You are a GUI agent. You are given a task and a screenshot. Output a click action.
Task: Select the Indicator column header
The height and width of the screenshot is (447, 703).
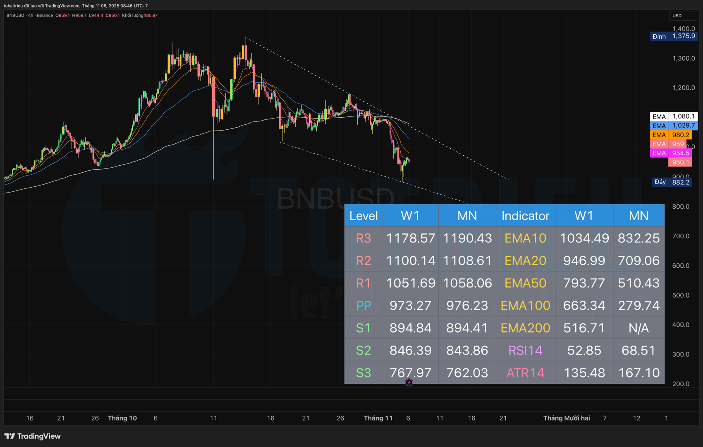525,216
